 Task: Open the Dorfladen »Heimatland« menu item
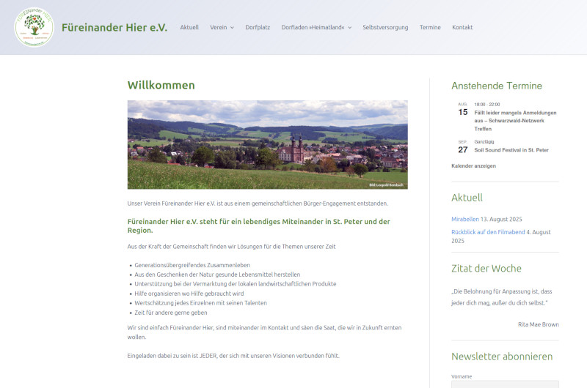tap(313, 28)
